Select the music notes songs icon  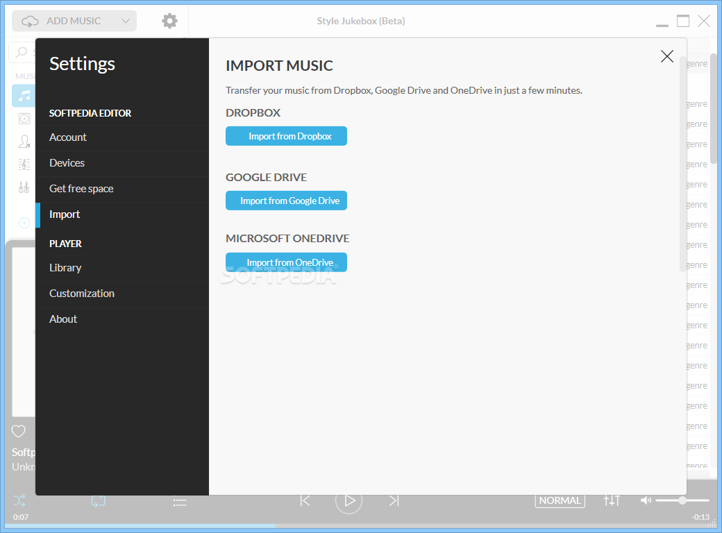pyautogui.click(x=24, y=95)
